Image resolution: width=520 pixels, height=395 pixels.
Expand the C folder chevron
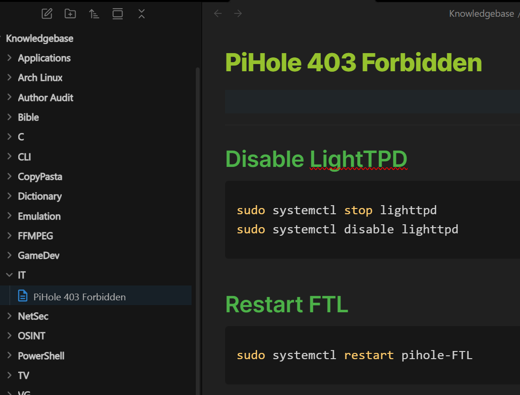pyautogui.click(x=9, y=136)
